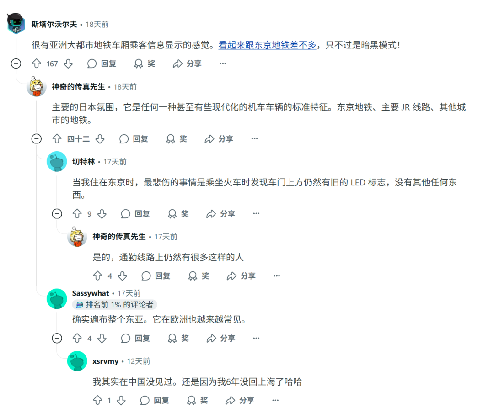Give award to Sassywhat's comment
494x413 pixels.
178,338
